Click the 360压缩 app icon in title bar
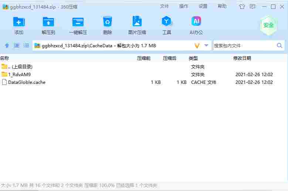This screenshot has width=288, height=191. (5, 7)
